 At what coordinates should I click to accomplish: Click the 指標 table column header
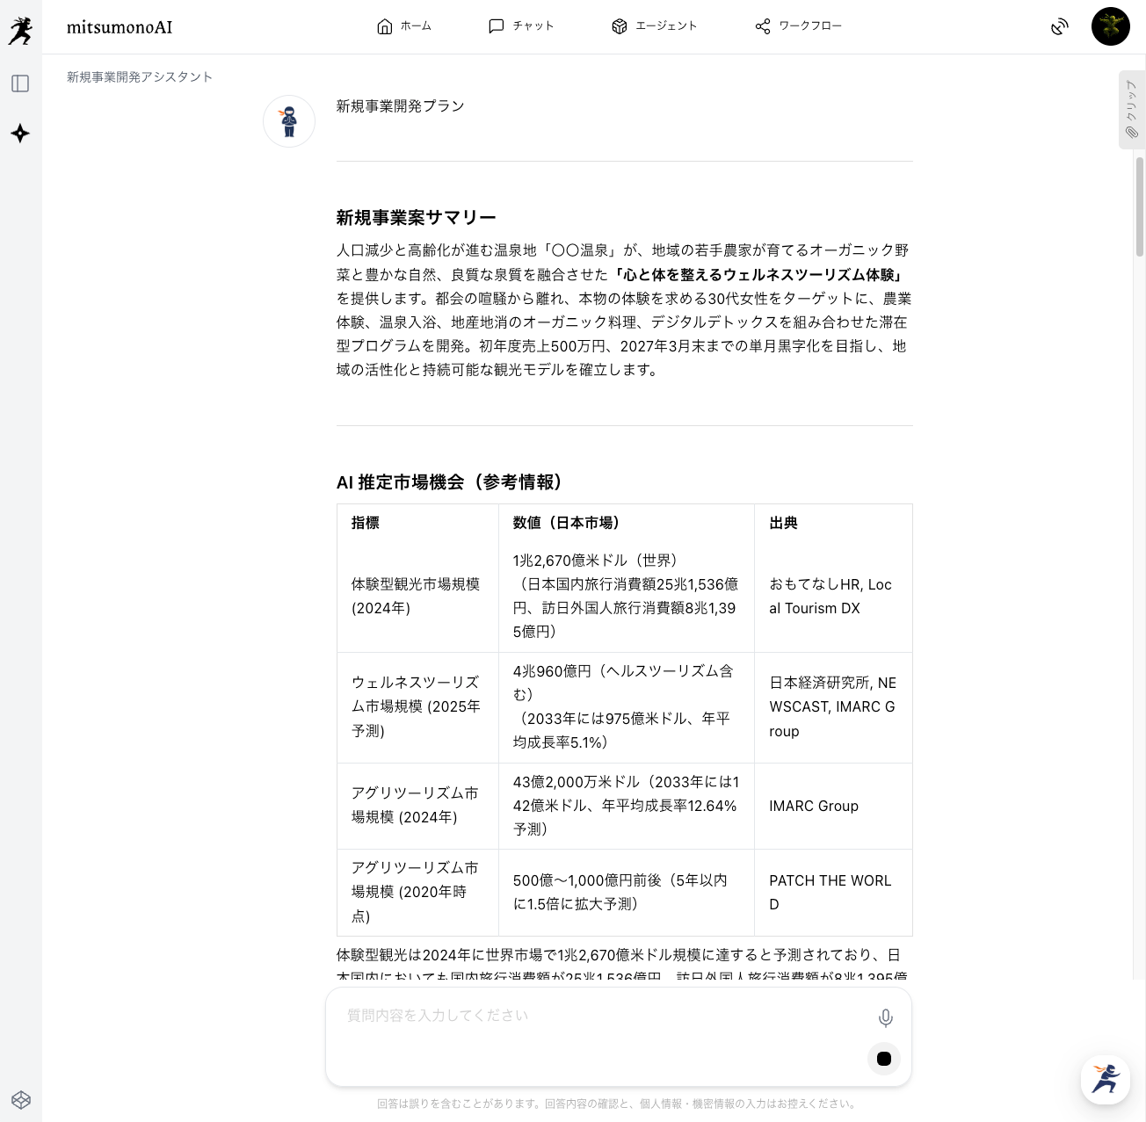[x=366, y=523]
